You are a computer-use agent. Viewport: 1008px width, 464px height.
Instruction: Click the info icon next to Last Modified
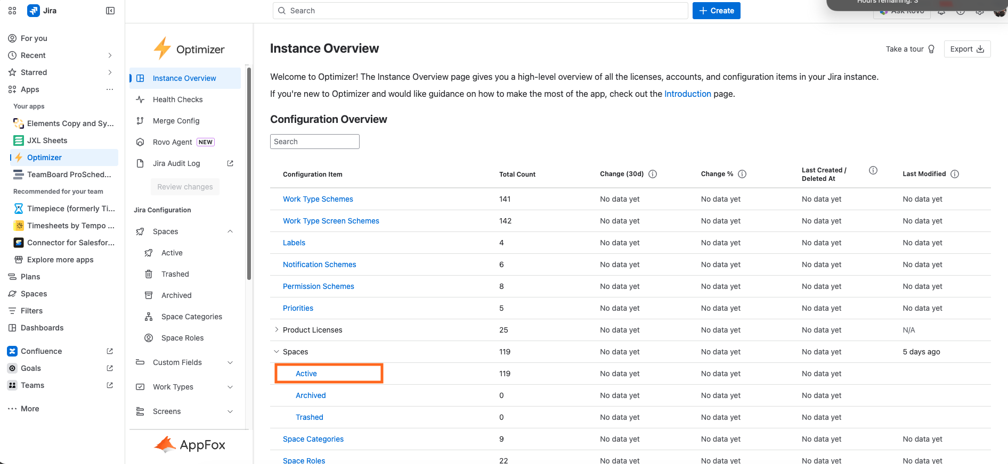pos(955,174)
